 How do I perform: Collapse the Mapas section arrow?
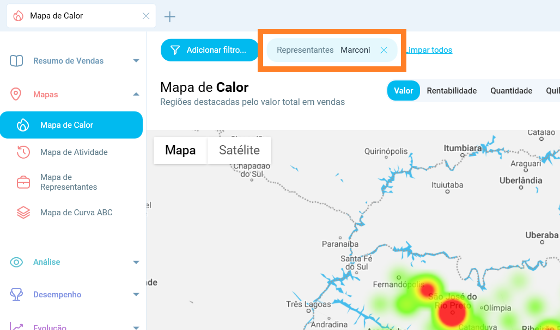click(136, 94)
